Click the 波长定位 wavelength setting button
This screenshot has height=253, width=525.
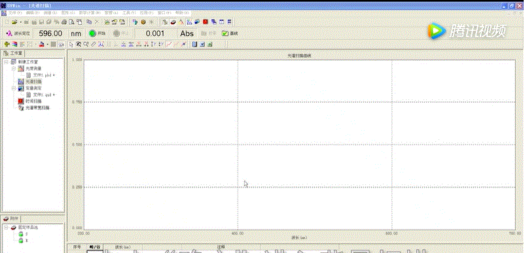pyautogui.click(x=18, y=33)
